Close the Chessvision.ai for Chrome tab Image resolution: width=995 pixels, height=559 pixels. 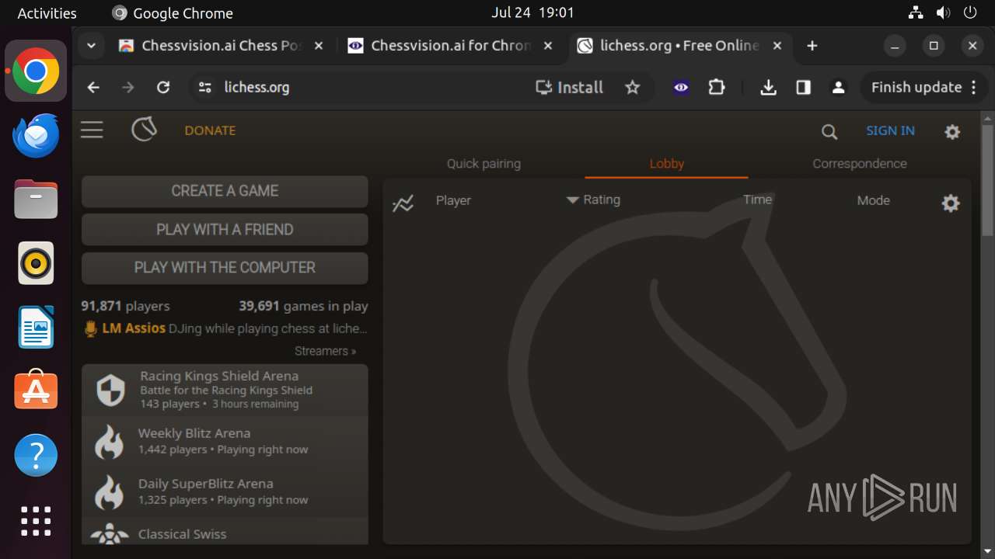[x=547, y=46]
